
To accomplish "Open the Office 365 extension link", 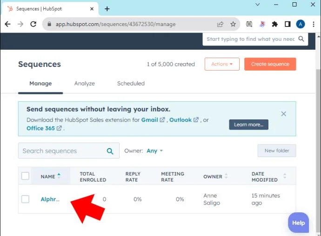I will tap(44, 128).
